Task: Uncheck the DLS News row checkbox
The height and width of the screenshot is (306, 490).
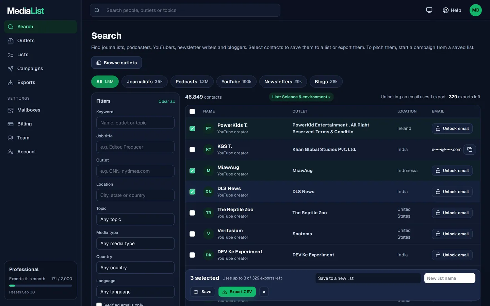Action: coord(192,192)
